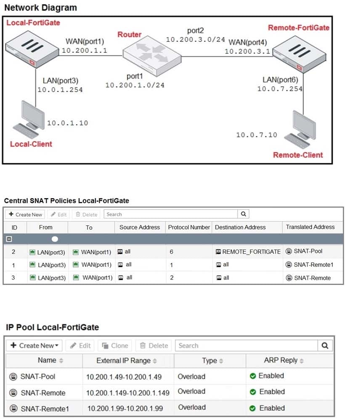Click the From column header

click(45, 227)
